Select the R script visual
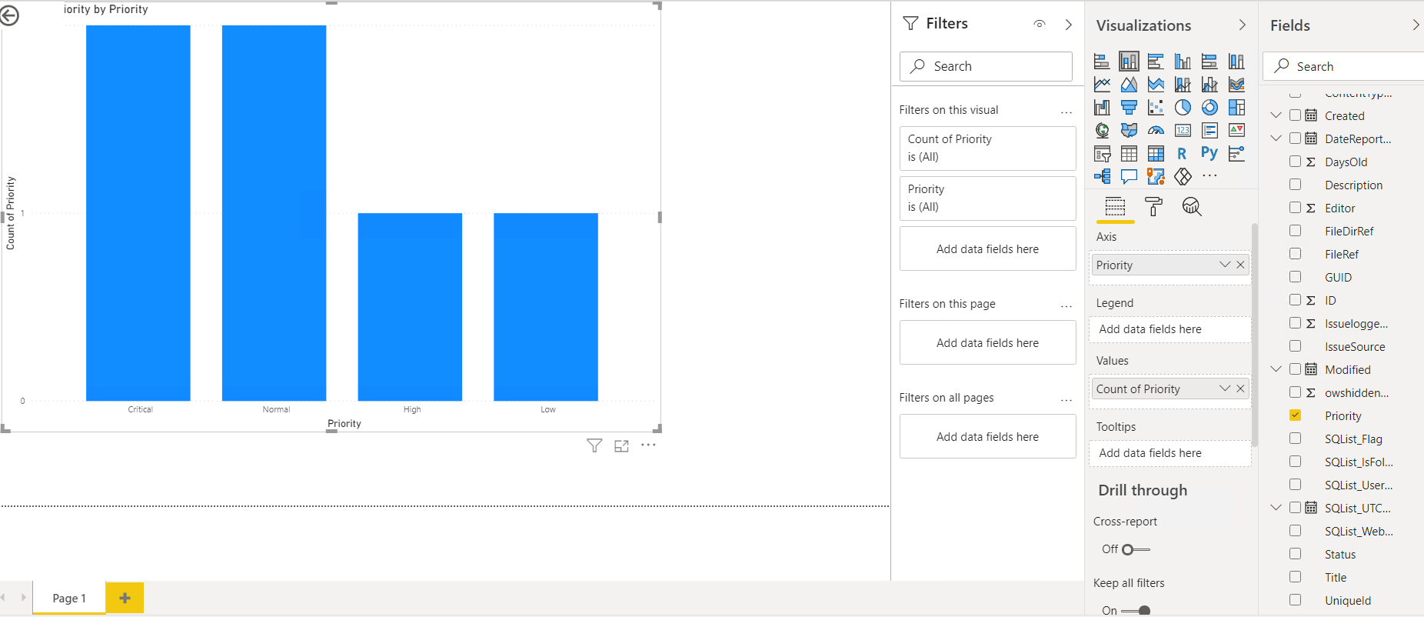1424x617 pixels. point(1182,153)
